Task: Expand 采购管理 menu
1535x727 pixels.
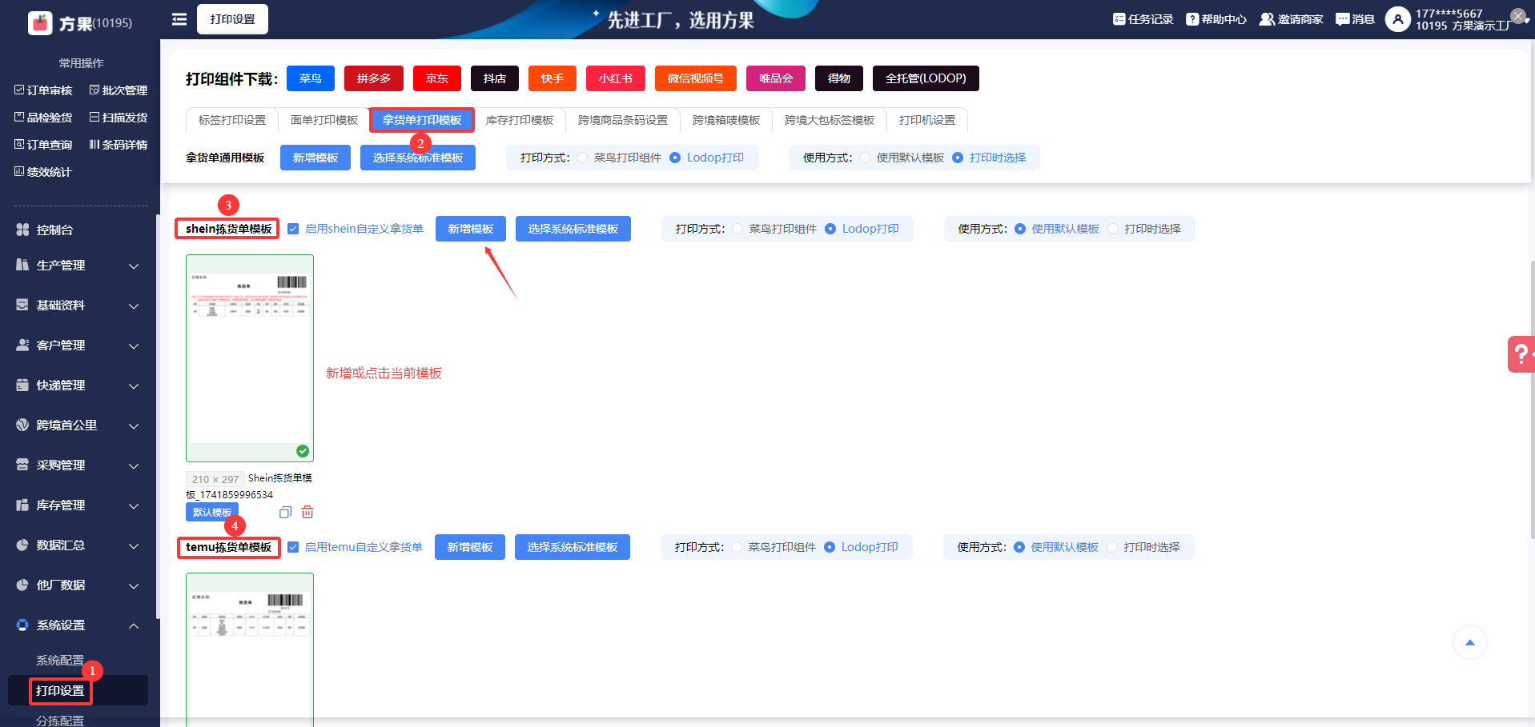Action: 78,465
